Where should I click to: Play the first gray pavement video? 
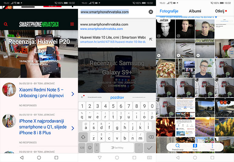click(x=165, y=49)
